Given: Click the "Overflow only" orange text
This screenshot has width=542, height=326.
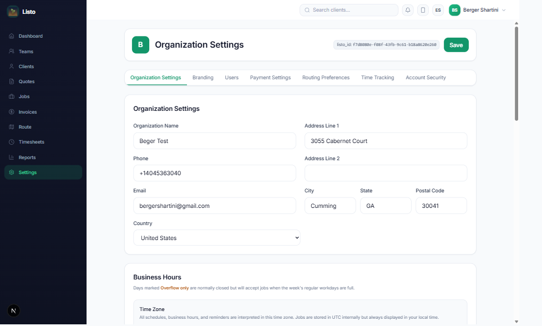Looking at the screenshot, I should coord(175,288).
